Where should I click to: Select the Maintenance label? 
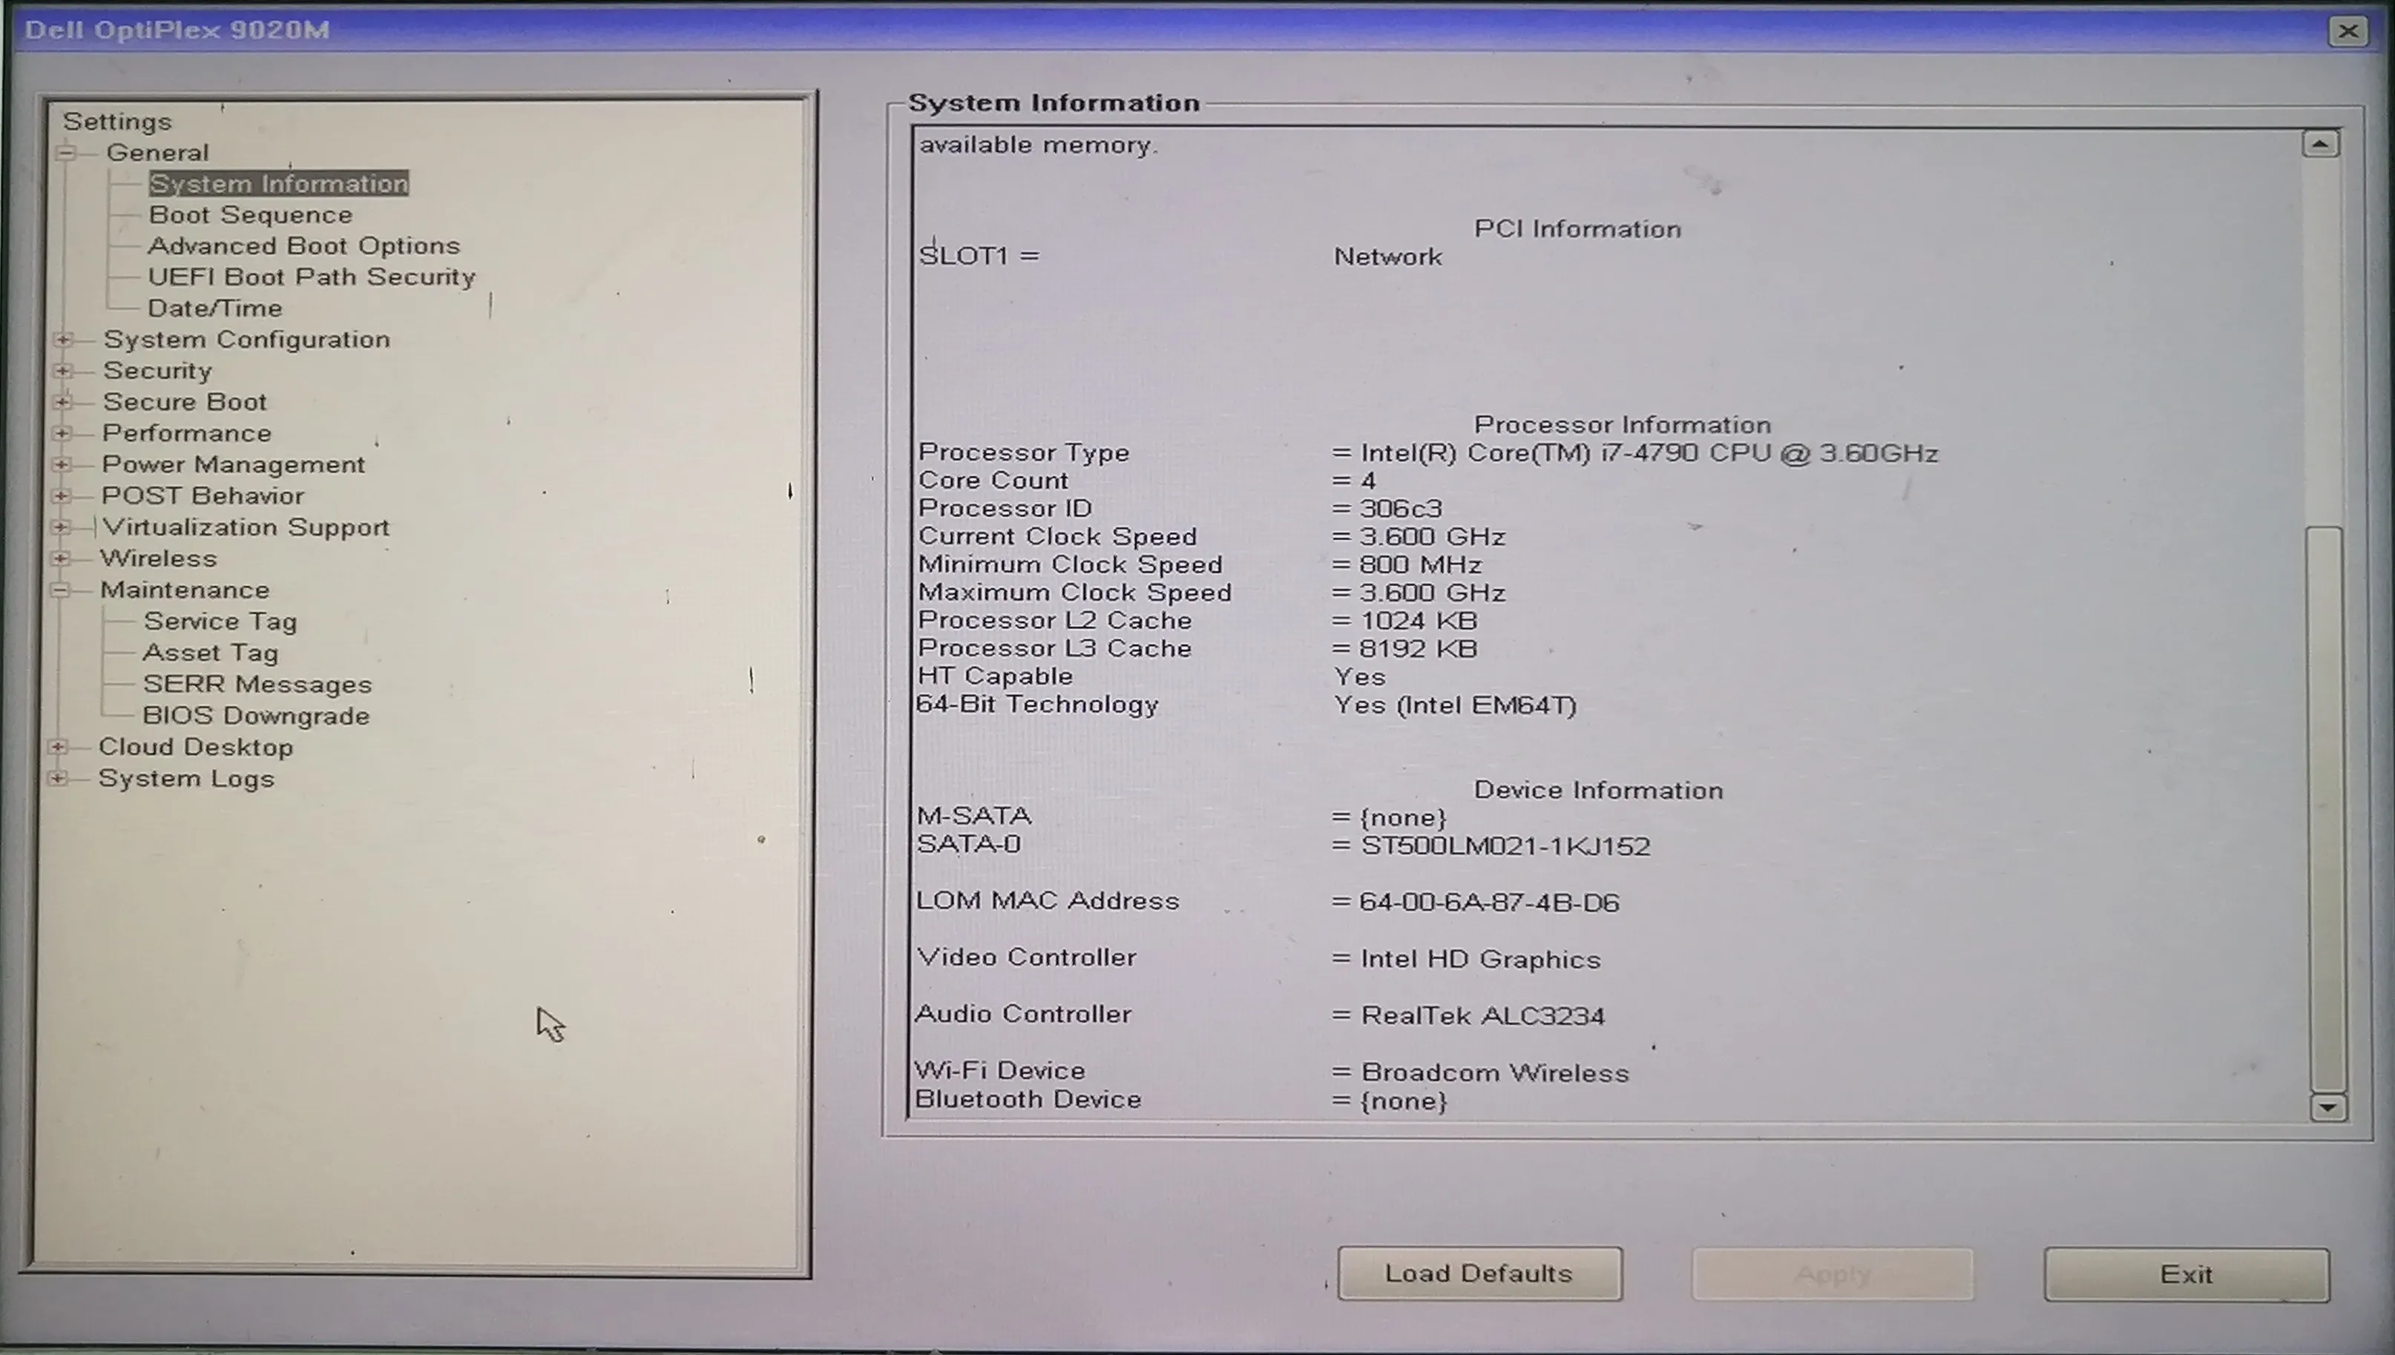click(x=184, y=590)
